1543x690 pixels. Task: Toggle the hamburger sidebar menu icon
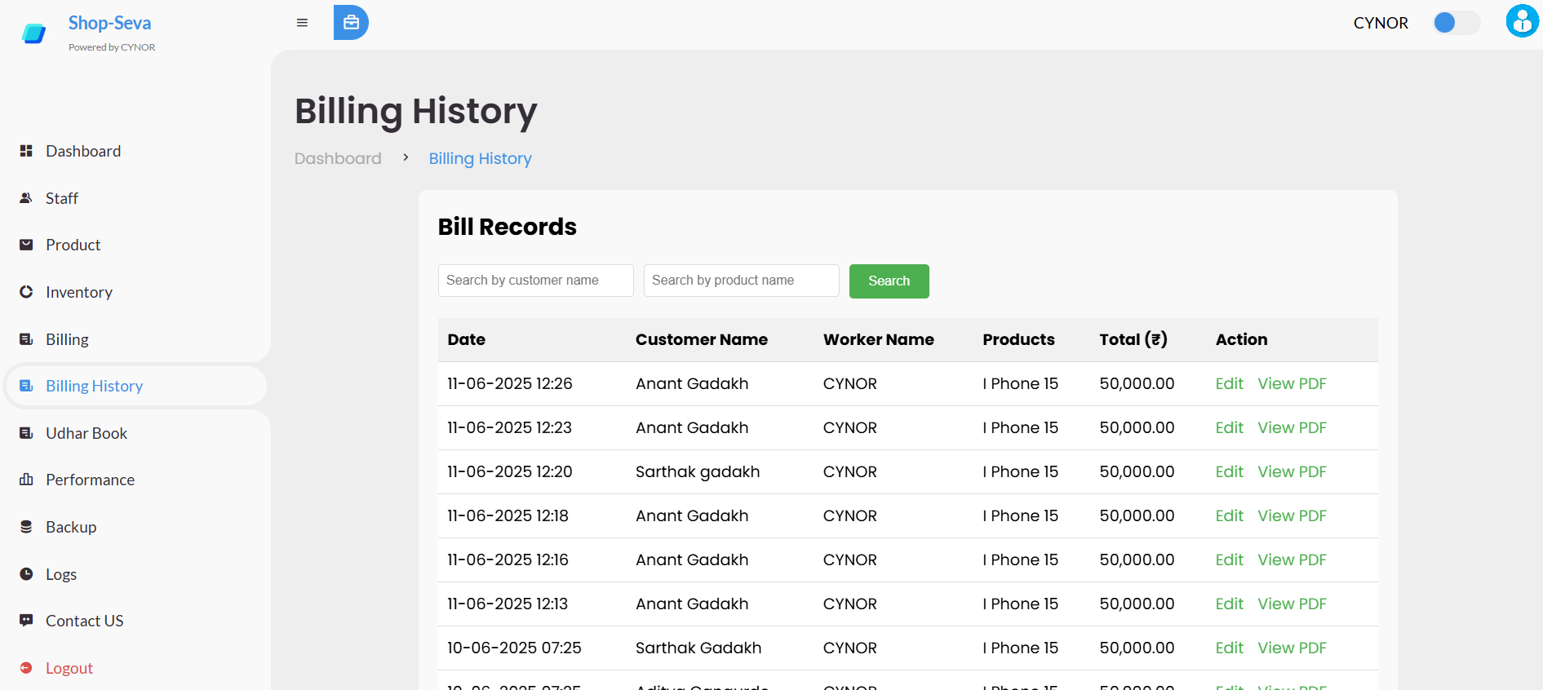302,23
